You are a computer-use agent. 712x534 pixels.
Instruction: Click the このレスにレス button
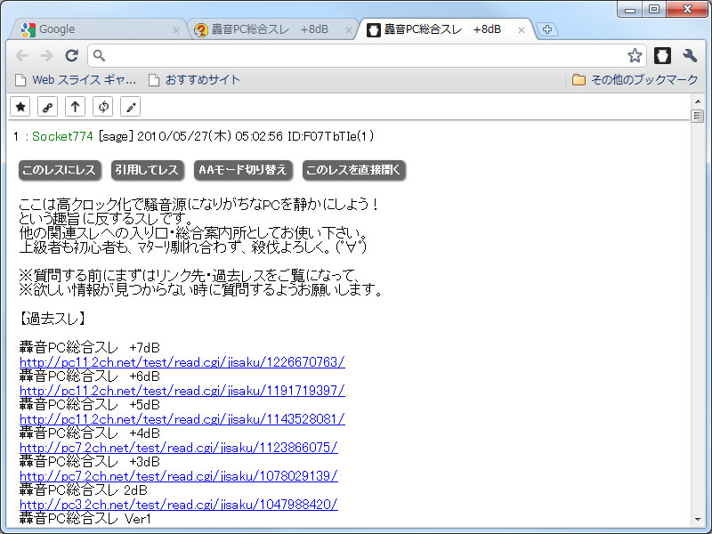59,169
